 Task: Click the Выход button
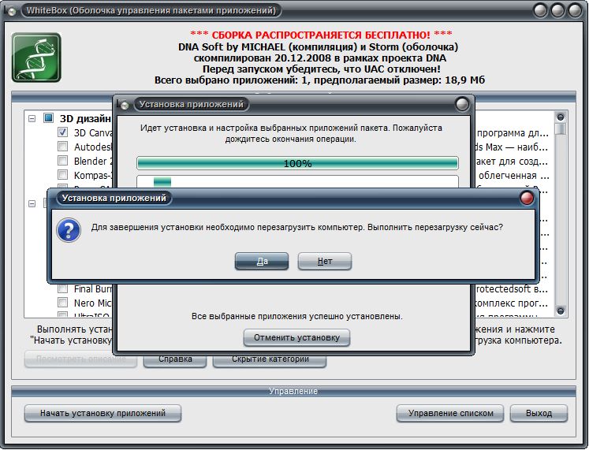coord(539,413)
